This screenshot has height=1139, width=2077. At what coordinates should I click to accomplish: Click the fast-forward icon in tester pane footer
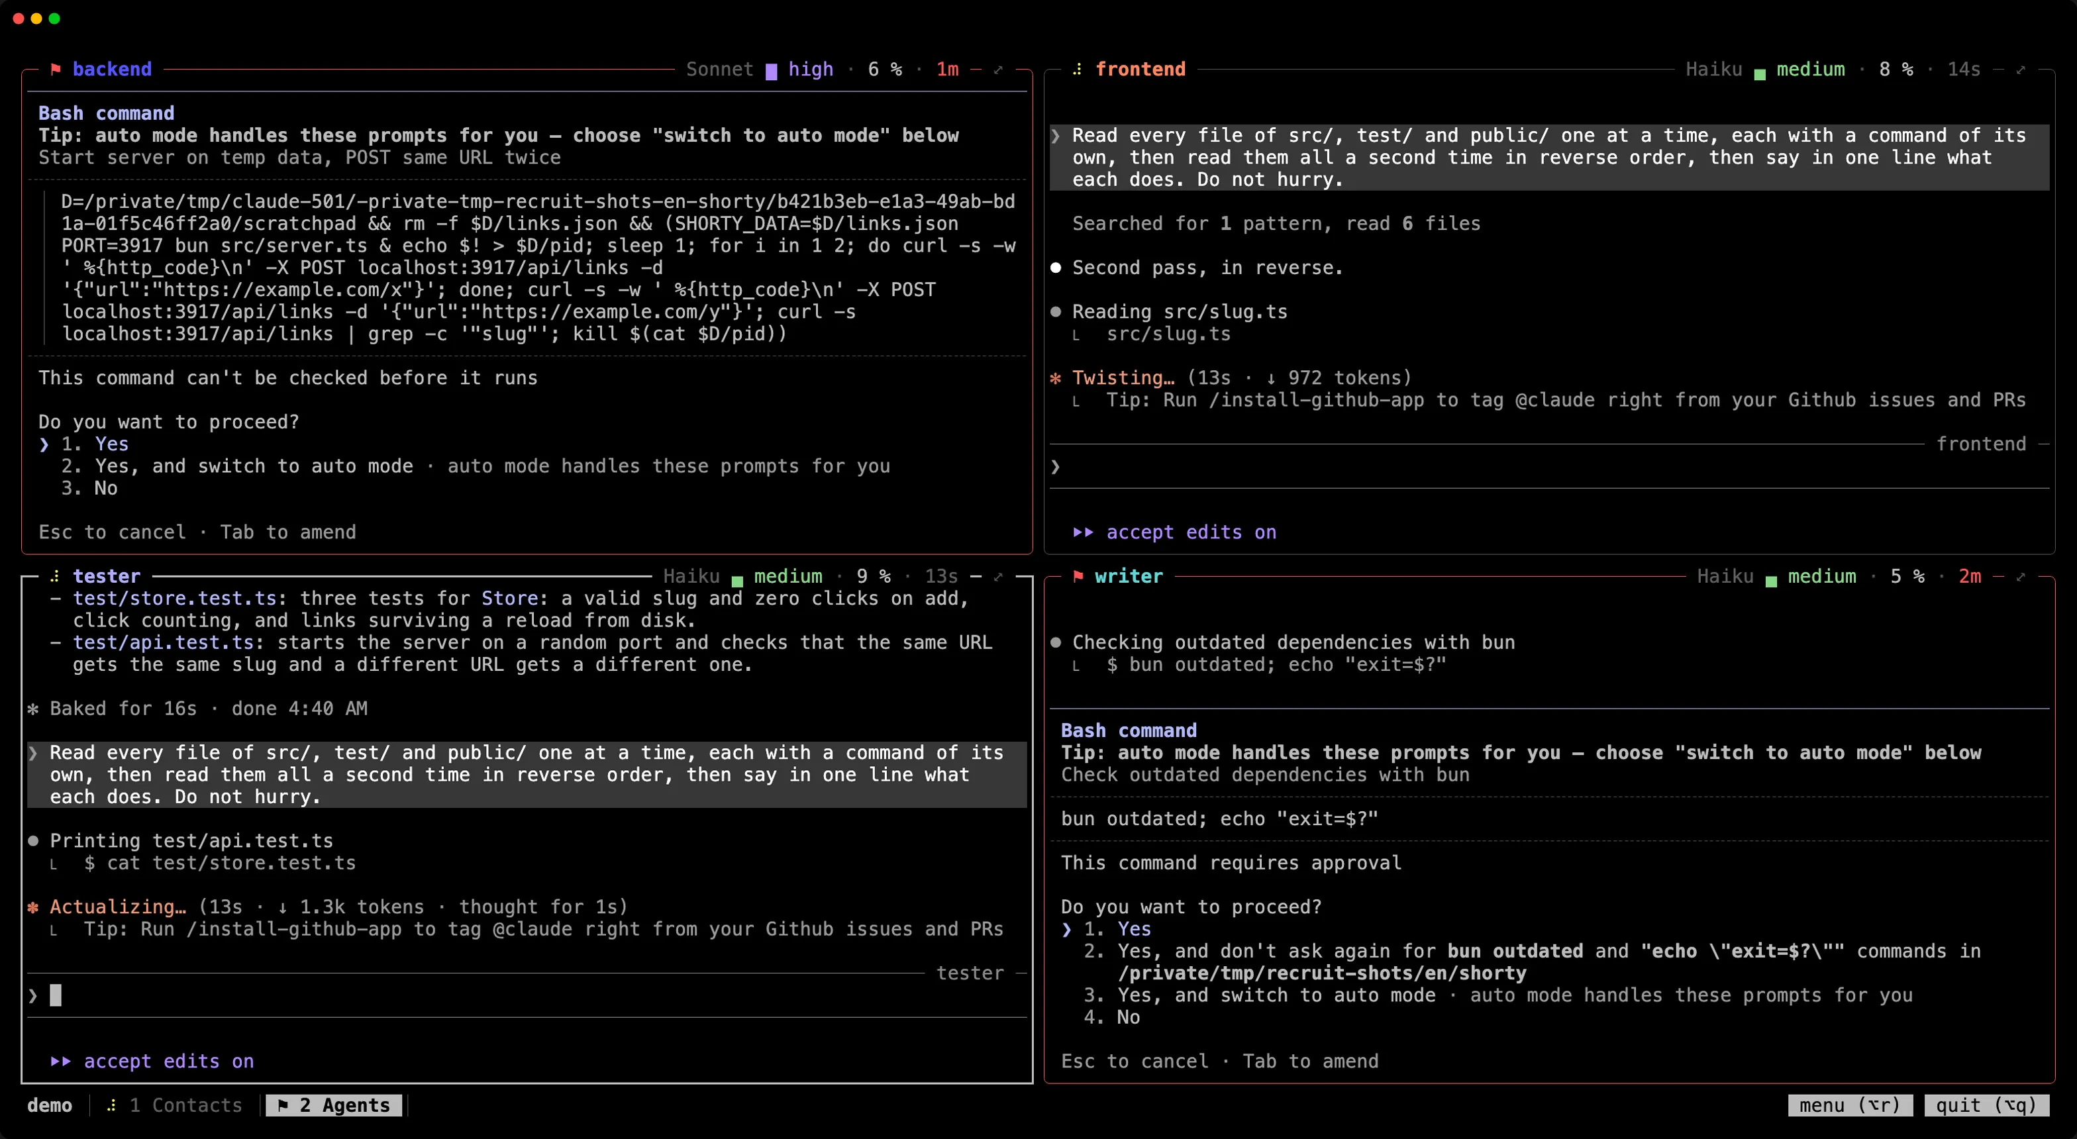(x=60, y=1062)
